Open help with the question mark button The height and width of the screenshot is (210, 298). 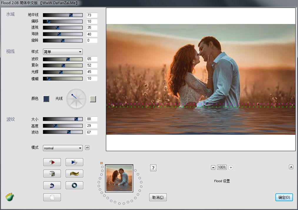pos(153,168)
